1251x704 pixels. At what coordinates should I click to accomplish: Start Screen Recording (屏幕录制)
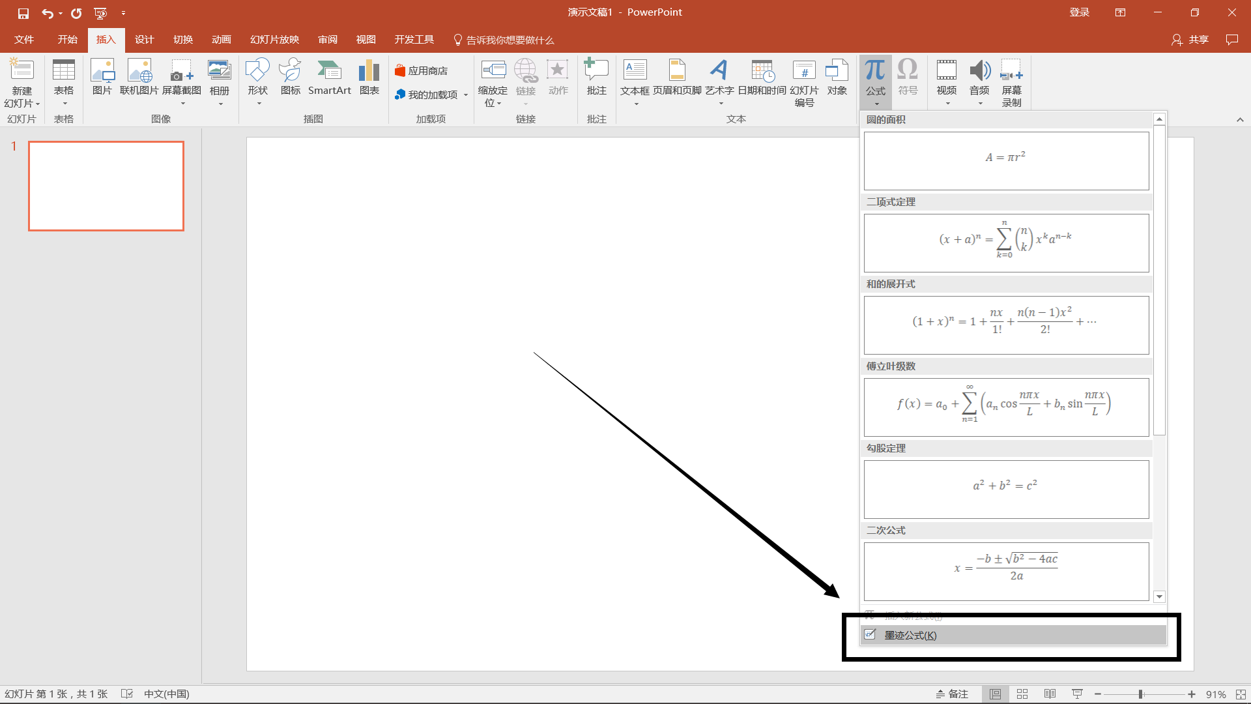pyautogui.click(x=1012, y=83)
